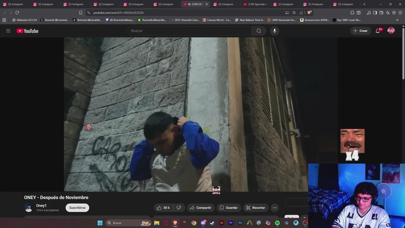This screenshot has height=228, width=405.
Task: Open Brave VPN shield icon
Action: point(394,13)
